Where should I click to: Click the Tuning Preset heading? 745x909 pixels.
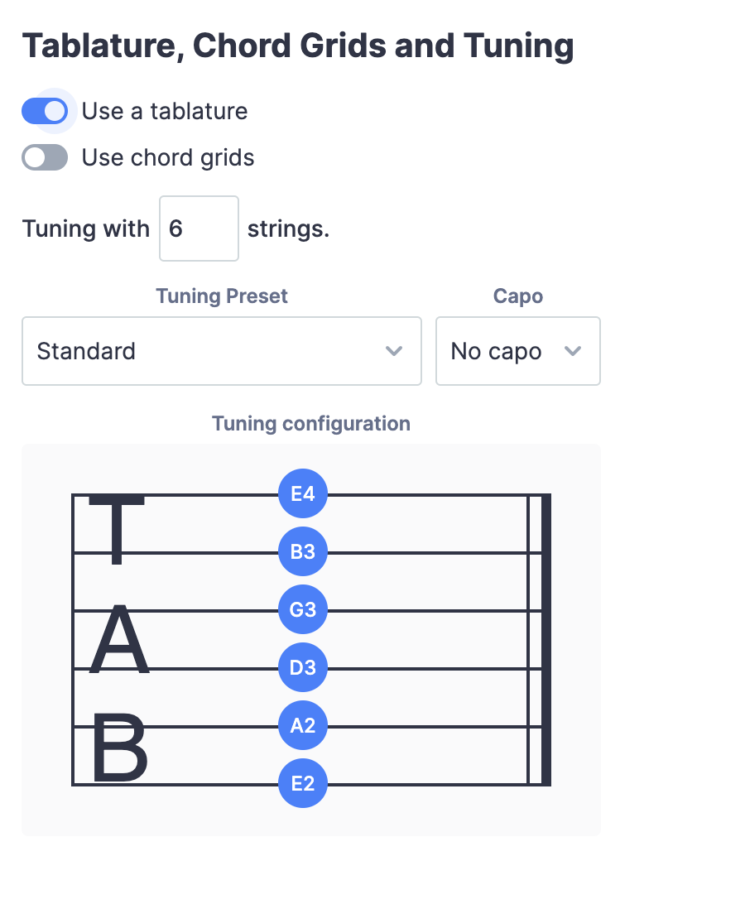coord(221,296)
